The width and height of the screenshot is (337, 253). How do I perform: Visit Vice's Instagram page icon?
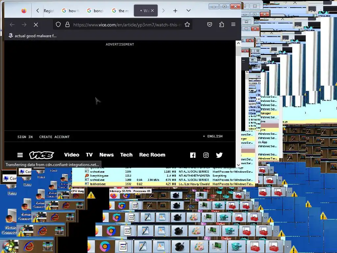(206, 155)
